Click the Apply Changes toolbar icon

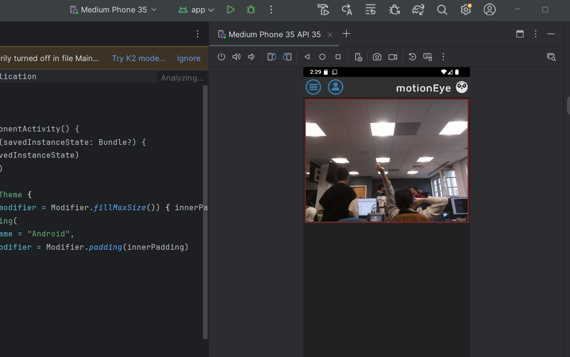tap(347, 10)
